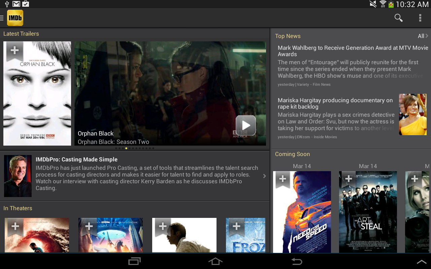431x269 pixels.
Task: Tap the USB connection status icon
Action: [x=7, y=4]
